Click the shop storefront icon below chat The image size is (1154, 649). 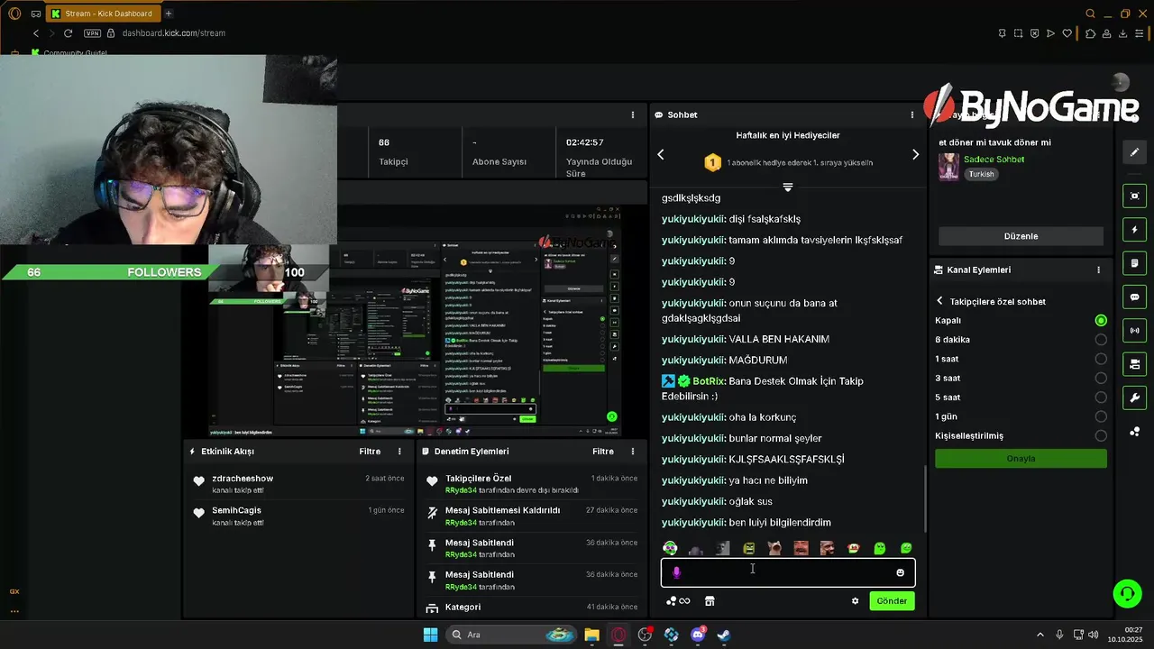click(710, 601)
